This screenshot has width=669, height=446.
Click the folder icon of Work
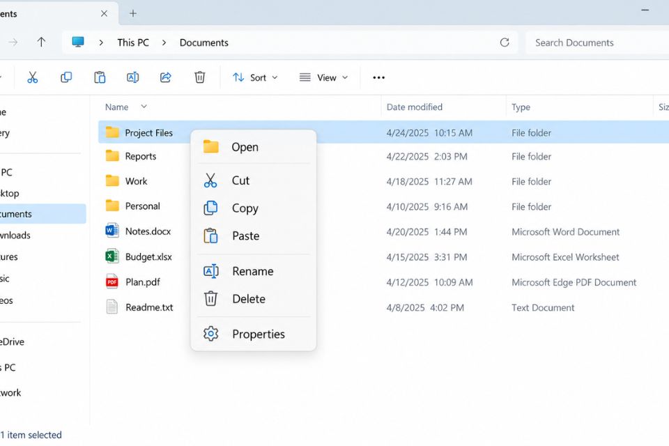tap(112, 180)
